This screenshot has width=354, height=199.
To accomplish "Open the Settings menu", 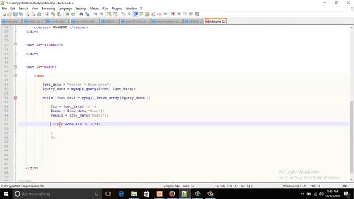I will pos(81,8).
